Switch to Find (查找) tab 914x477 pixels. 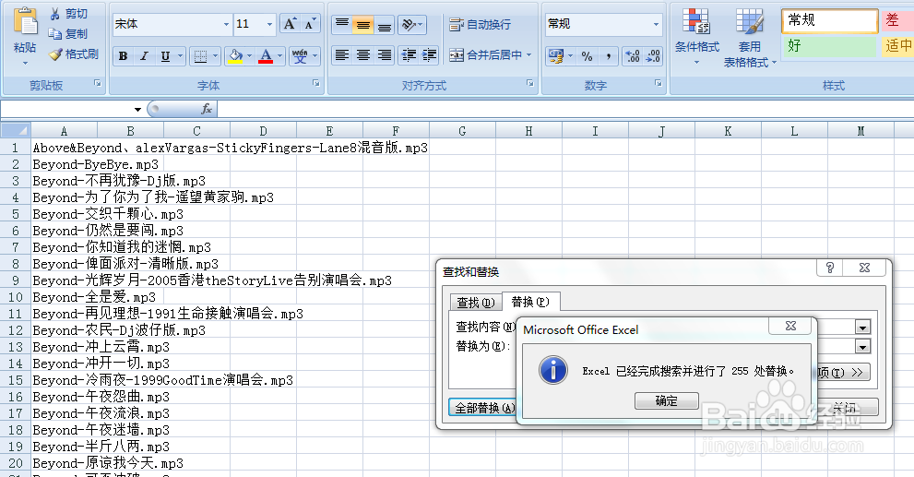[x=476, y=302]
